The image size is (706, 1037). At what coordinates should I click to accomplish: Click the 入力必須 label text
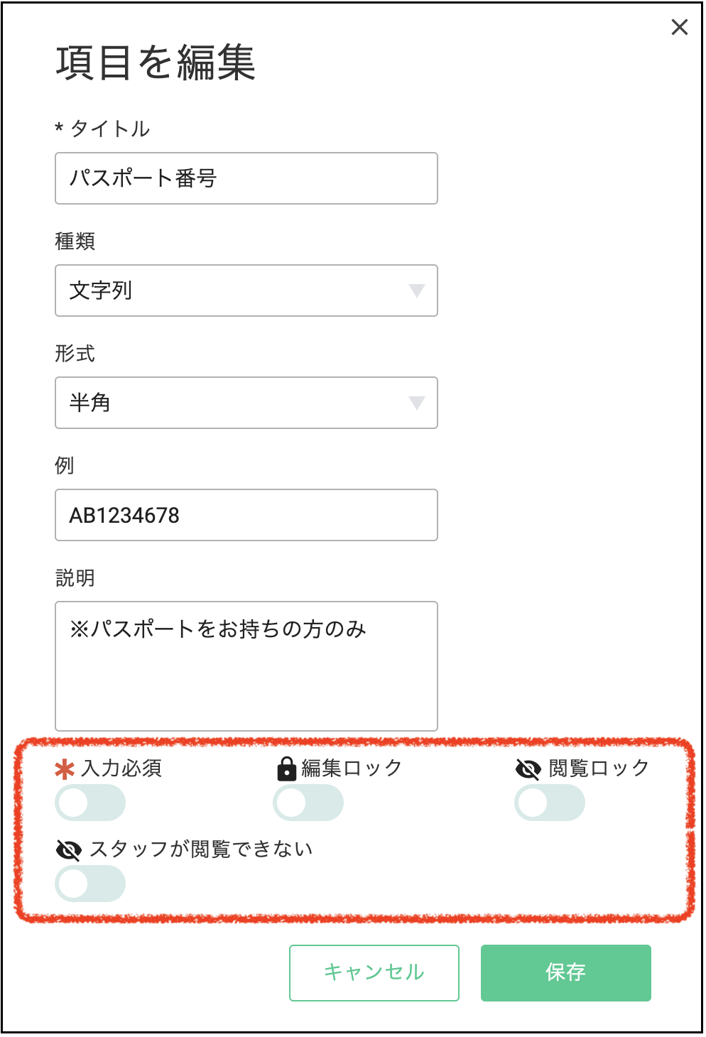(x=121, y=769)
